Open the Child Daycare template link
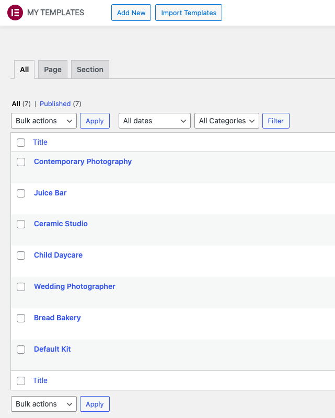335x418 pixels. tap(58, 255)
